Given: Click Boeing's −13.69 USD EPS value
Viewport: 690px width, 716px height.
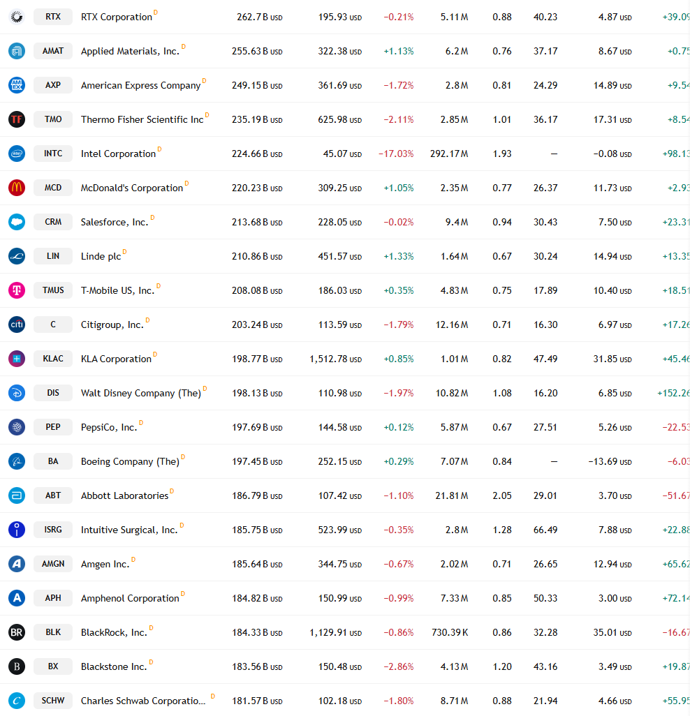Looking at the screenshot, I should coord(610,462).
